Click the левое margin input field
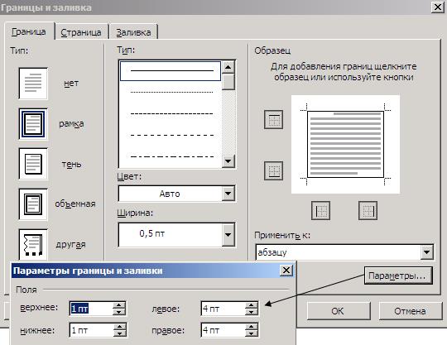 pyautogui.click(x=223, y=309)
